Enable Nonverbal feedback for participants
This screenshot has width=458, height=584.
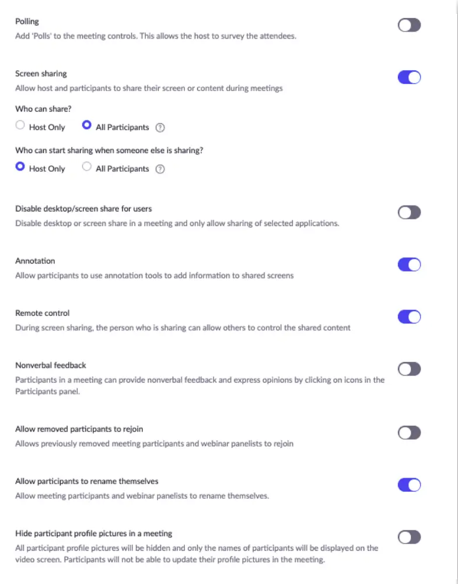tap(409, 369)
